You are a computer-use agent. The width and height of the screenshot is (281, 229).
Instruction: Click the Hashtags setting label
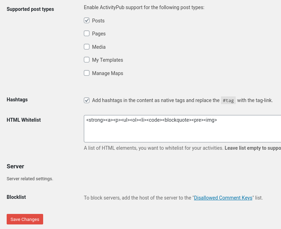(17, 100)
